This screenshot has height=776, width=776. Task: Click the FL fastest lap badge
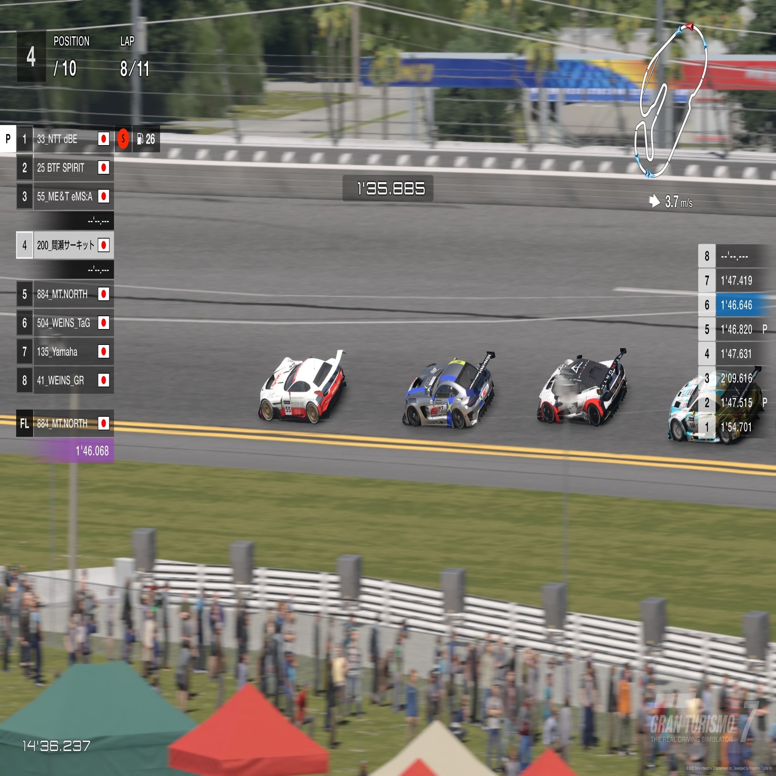click(24, 423)
